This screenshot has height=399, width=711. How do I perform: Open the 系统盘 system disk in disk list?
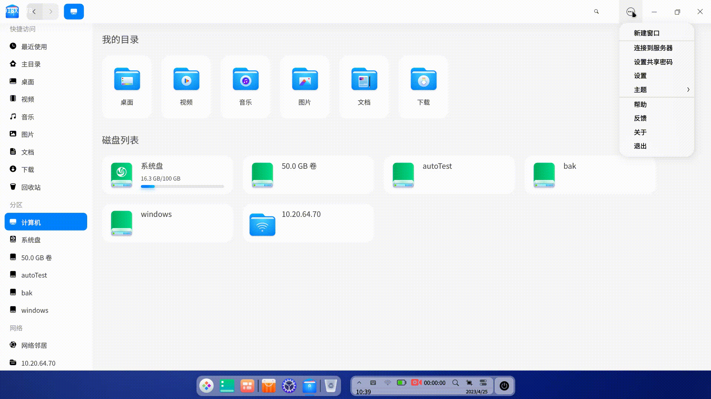pos(168,175)
